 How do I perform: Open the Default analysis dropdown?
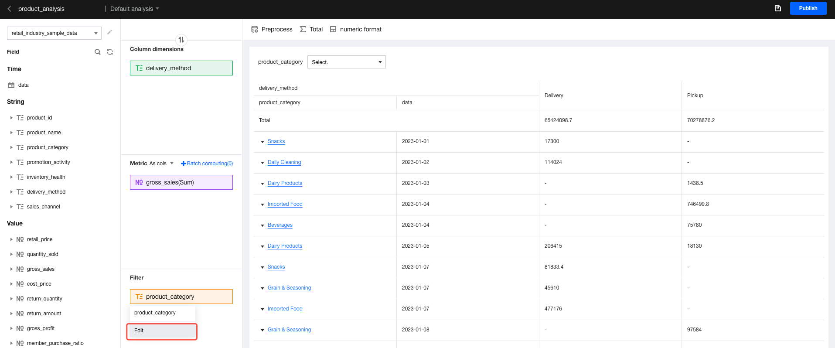tap(135, 9)
